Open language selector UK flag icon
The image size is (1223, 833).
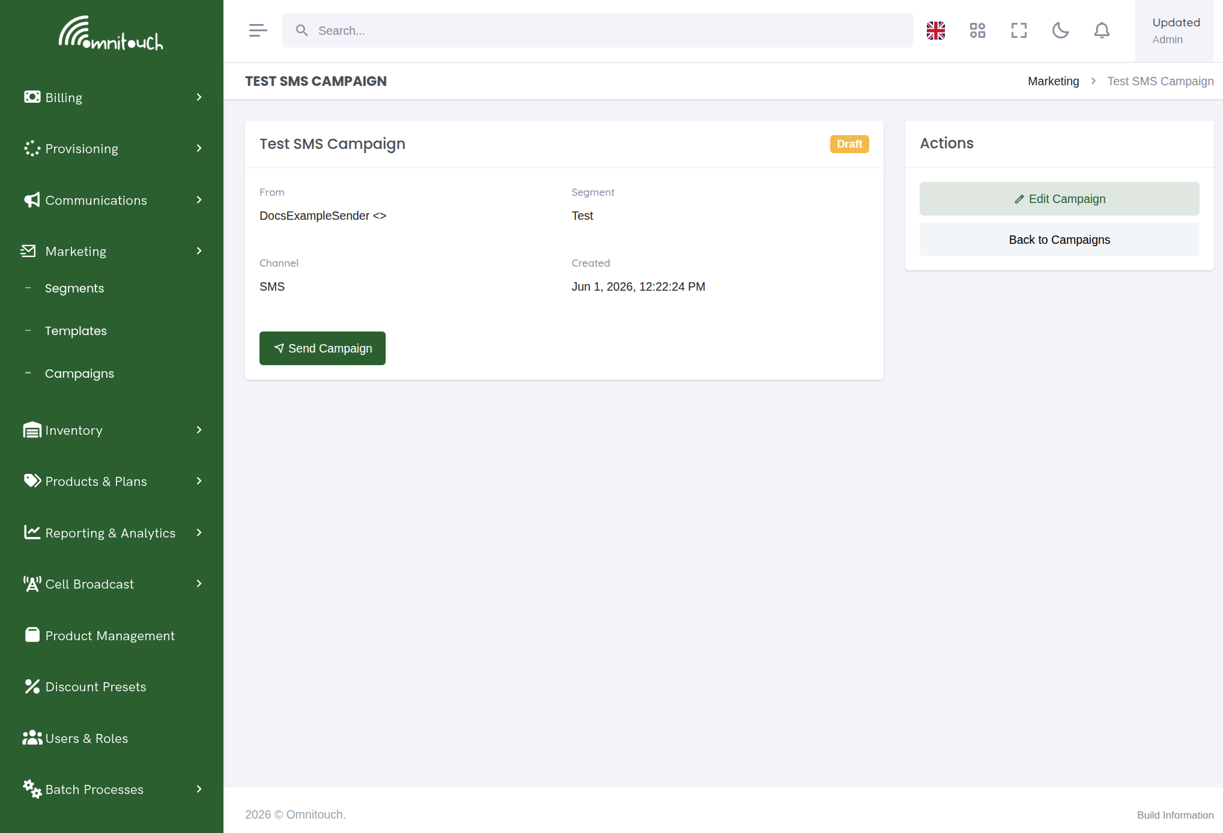(936, 31)
